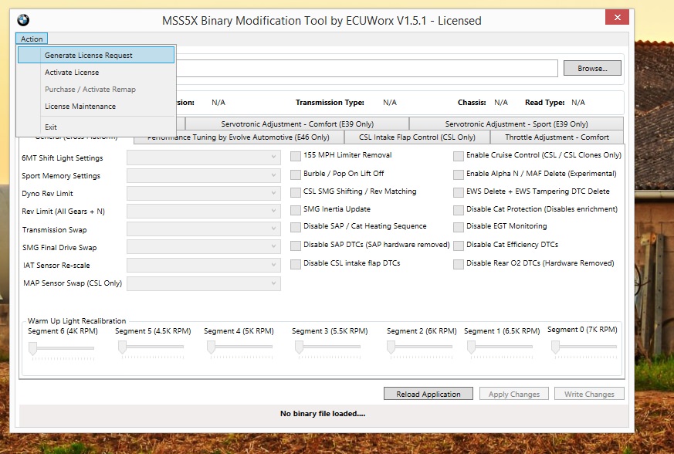The width and height of the screenshot is (674, 454).
Task: Click Segment 3 (5.5K RPM) slider handle
Action: point(299,347)
